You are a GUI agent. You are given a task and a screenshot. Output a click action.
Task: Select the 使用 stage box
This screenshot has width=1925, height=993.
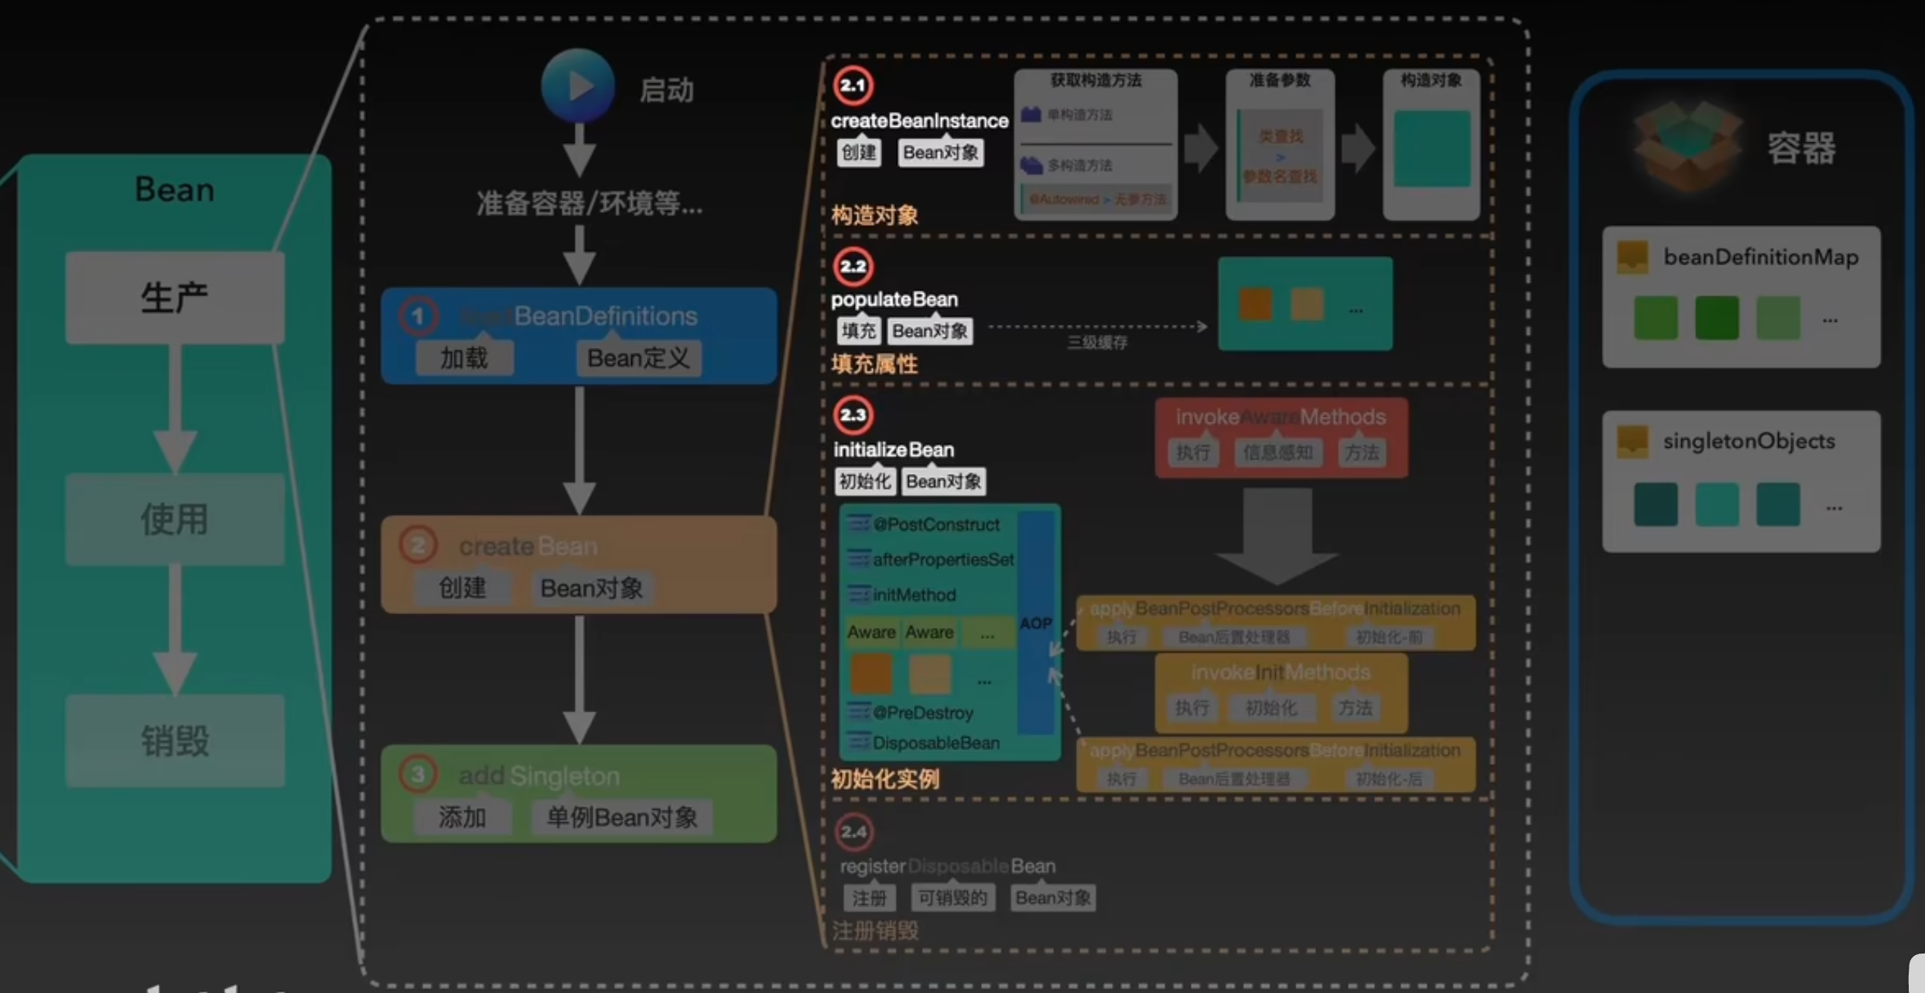pos(175,519)
